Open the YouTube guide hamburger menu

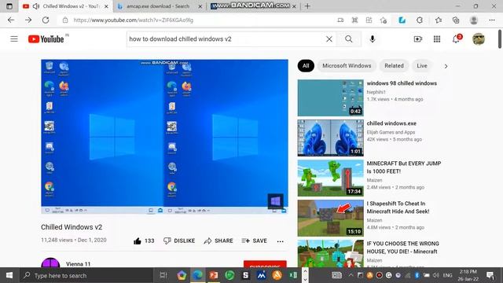pyautogui.click(x=14, y=39)
